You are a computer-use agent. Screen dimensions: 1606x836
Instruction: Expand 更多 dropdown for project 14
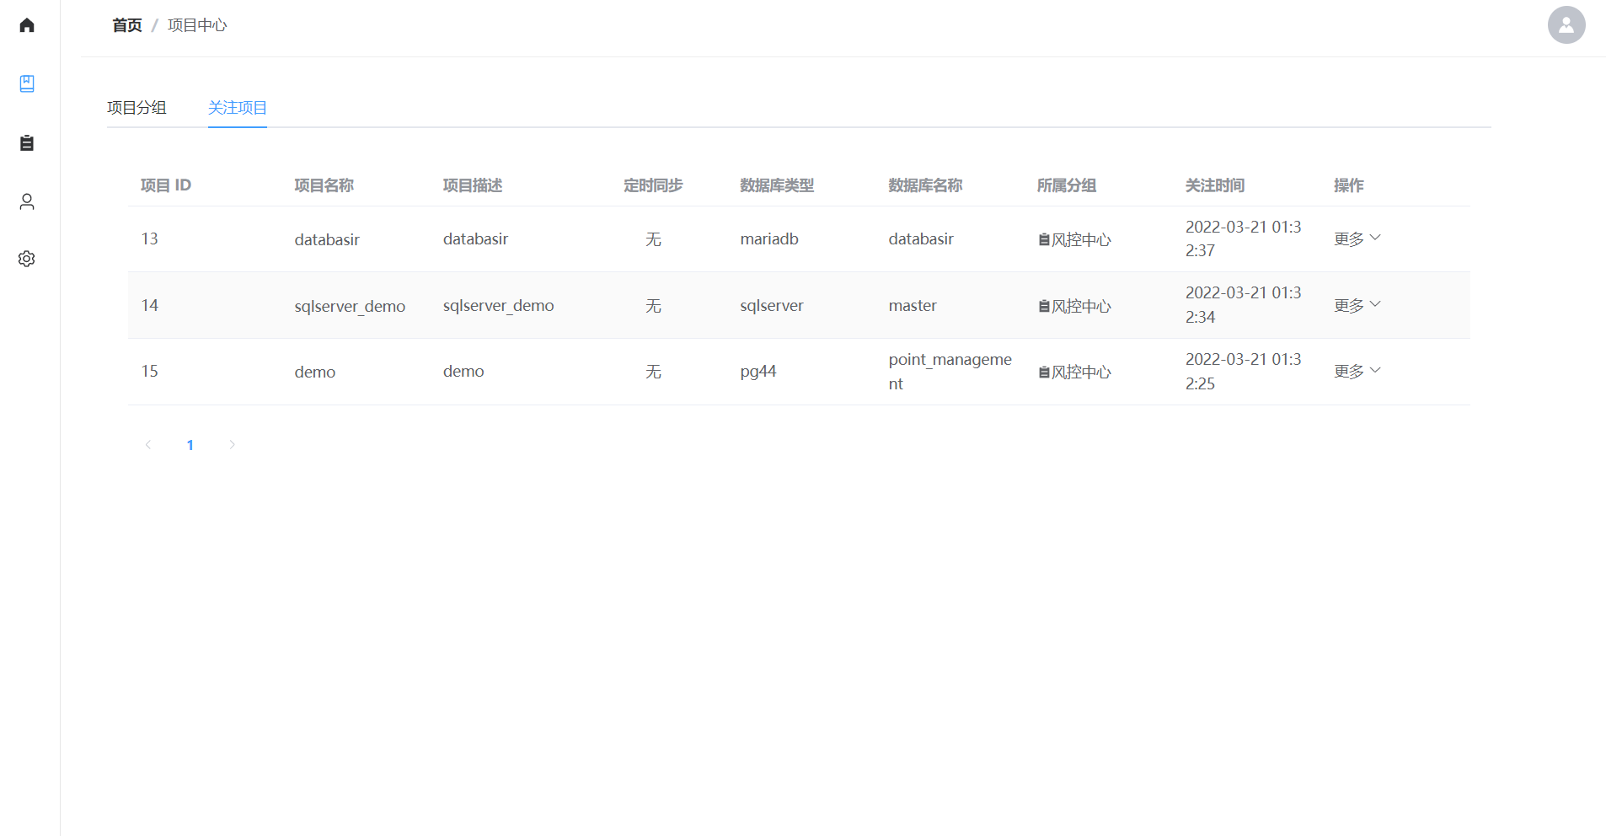pyautogui.click(x=1357, y=305)
